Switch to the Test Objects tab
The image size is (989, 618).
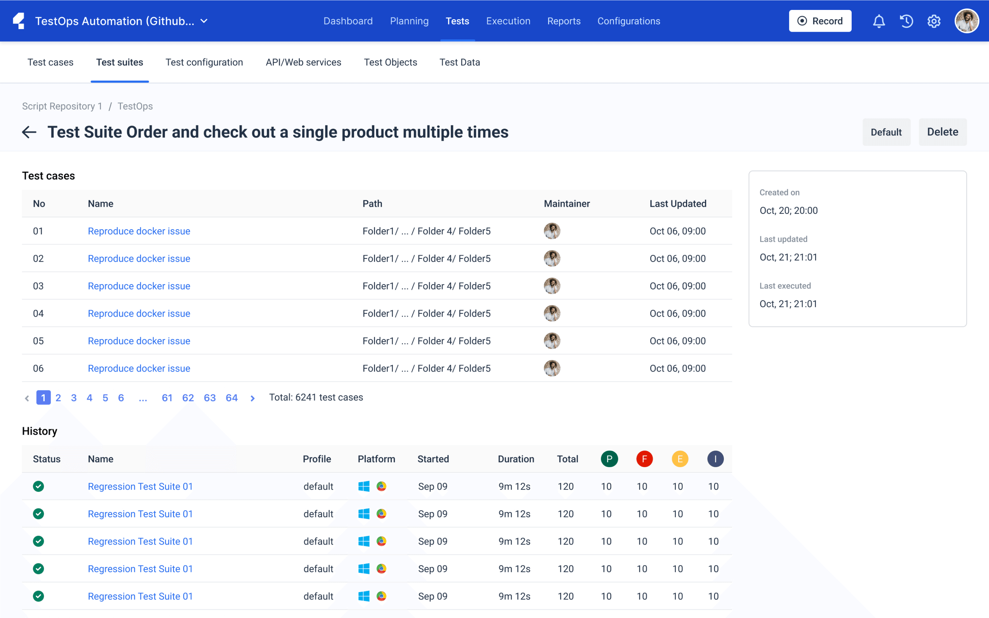pos(391,62)
